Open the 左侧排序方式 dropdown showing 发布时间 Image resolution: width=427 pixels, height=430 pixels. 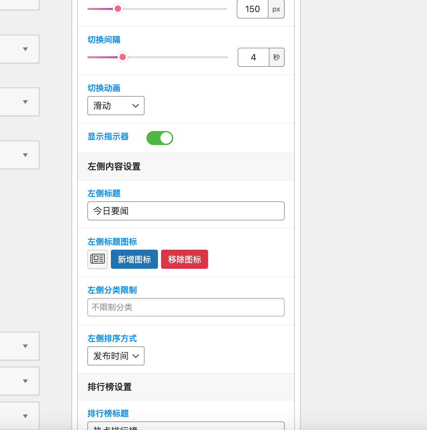click(x=116, y=356)
